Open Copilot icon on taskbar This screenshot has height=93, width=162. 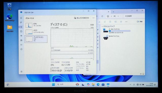coord(88,84)
